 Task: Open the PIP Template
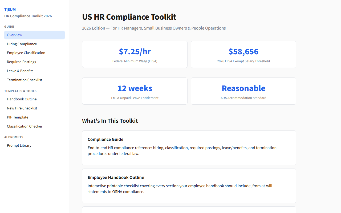click(18, 117)
